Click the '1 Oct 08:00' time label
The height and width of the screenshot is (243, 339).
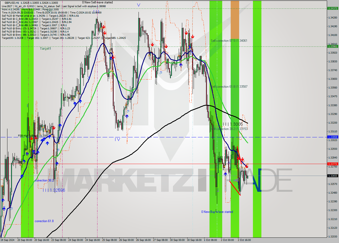(x=210, y=240)
